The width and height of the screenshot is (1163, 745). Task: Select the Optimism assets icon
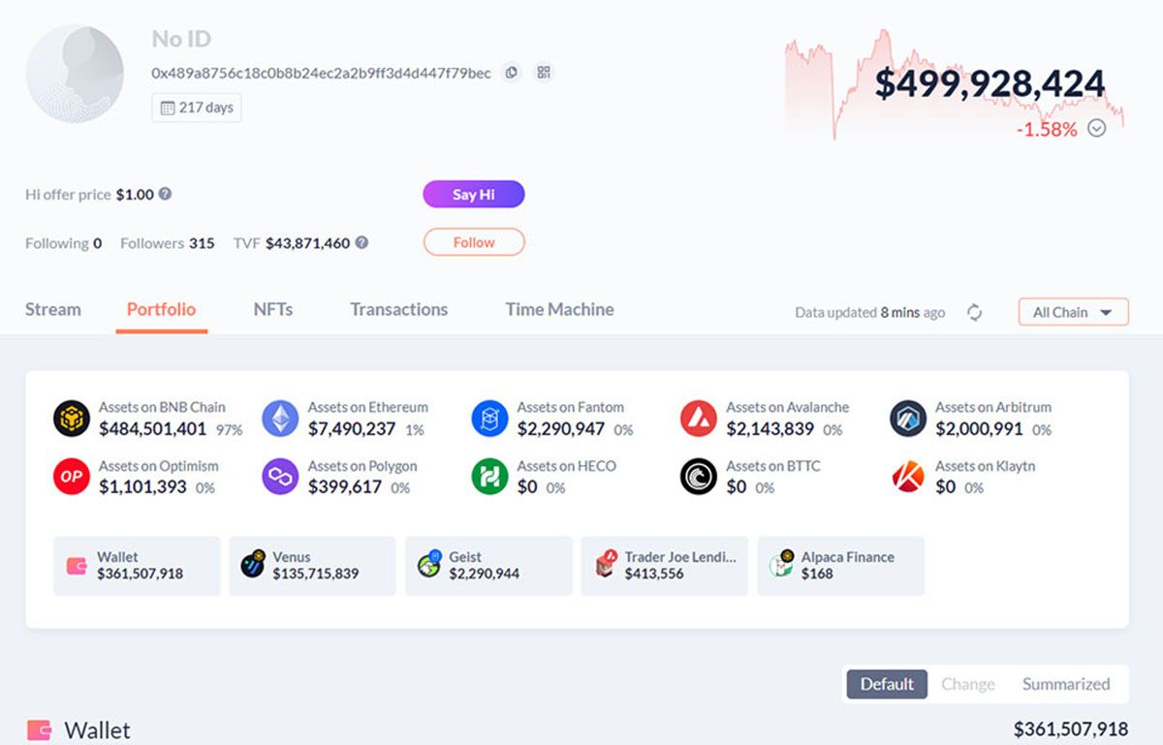pyautogui.click(x=71, y=477)
